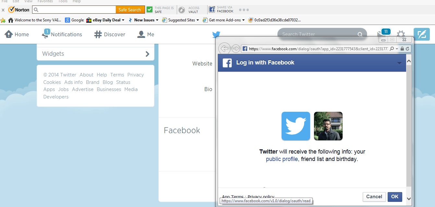Expand the Get more Add-ons dropdown arrow
The width and height of the screenshot is (435, 207).
click(244, 20)
